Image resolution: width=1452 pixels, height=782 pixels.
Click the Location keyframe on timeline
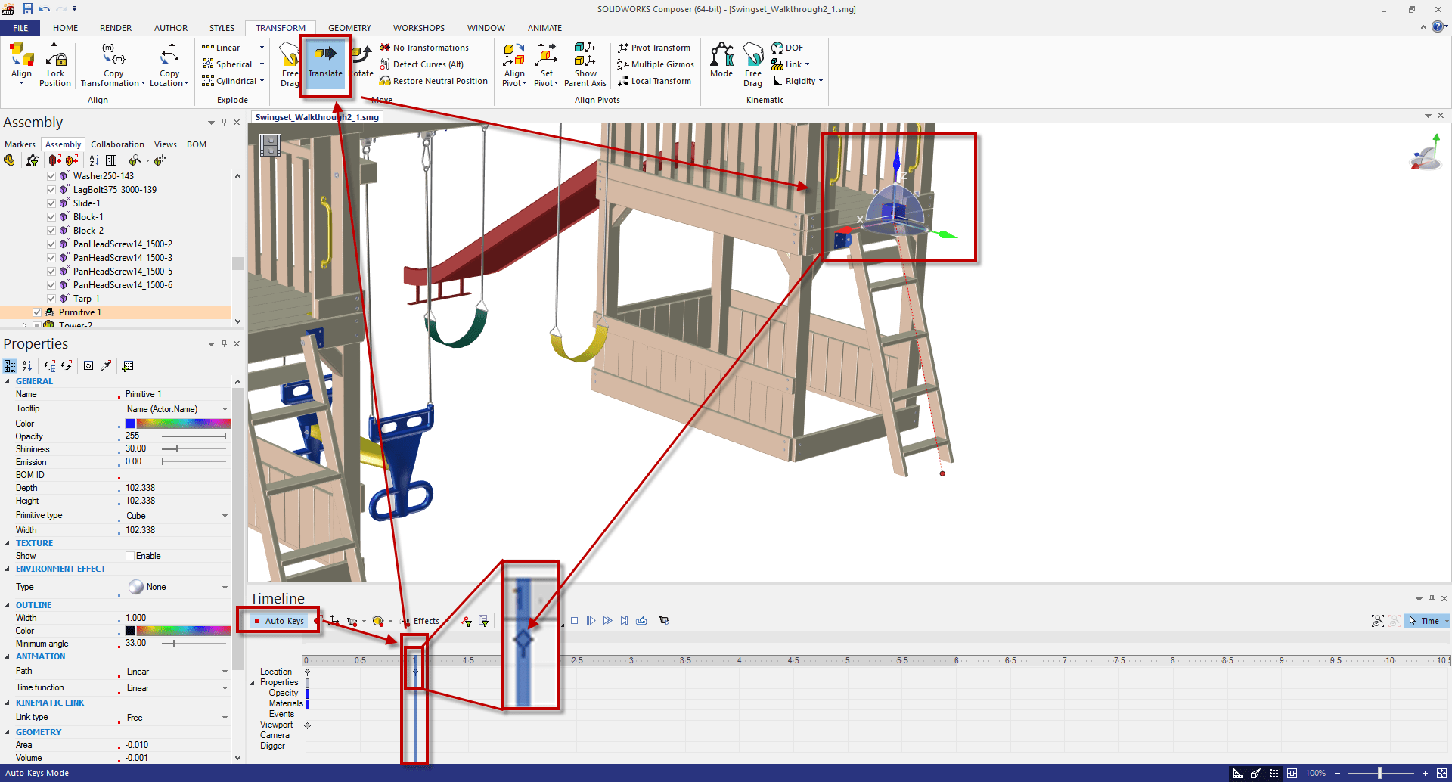coord(415,672)
